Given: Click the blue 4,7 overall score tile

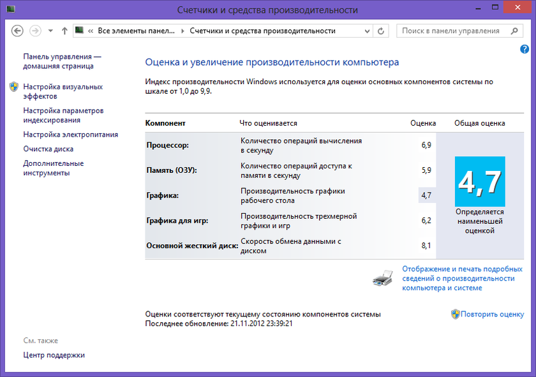Looking at the screenshot, I should [x=479, y=181].
